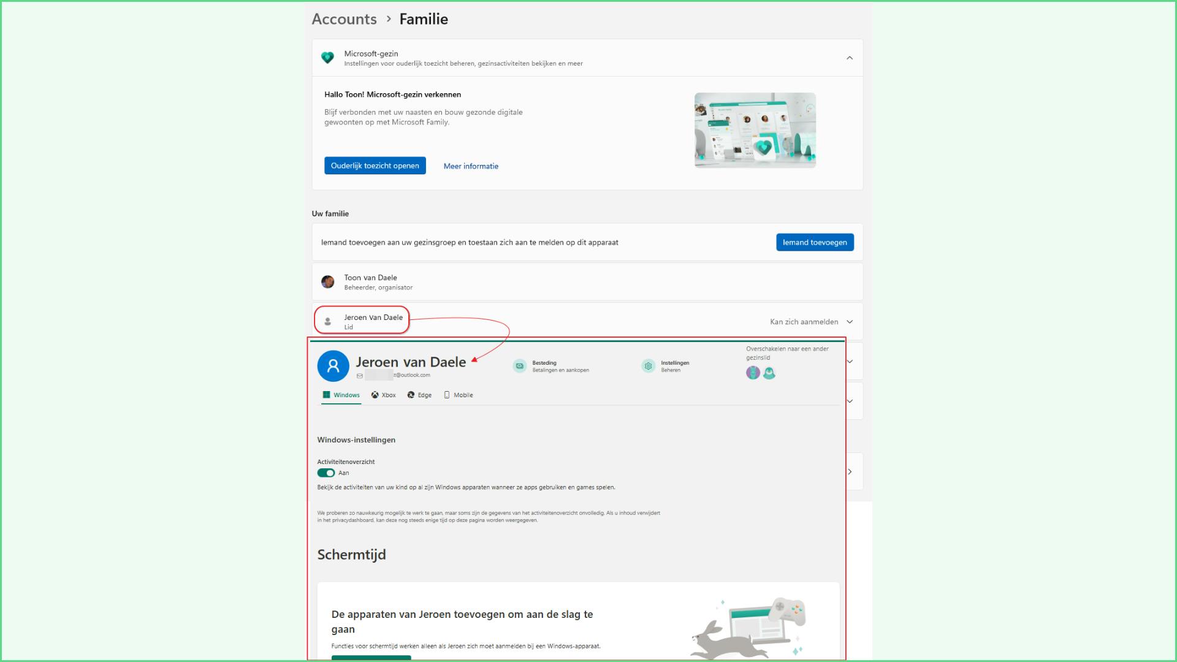Click the Microsoft Family promo image
This screenshot has width=1177, height=662.
pos(755,130)
